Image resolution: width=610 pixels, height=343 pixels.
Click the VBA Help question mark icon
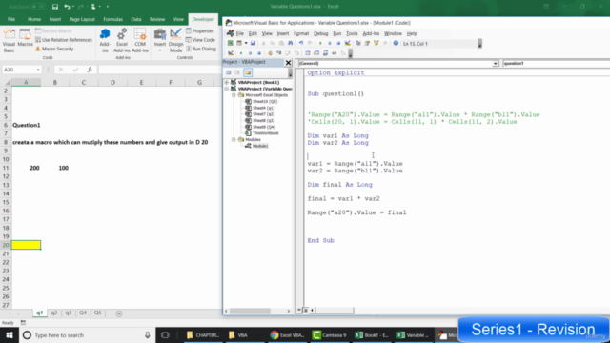click(396, 43)
